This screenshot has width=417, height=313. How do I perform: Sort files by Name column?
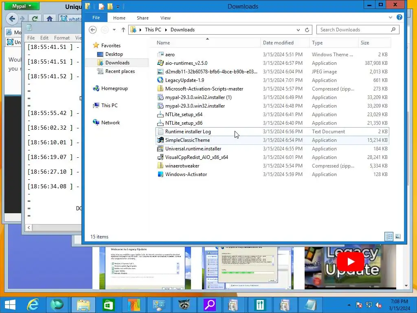click(207, 42)
